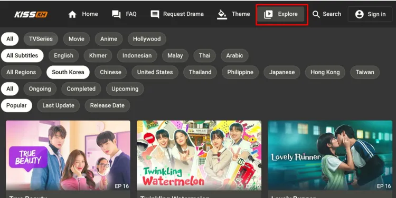This screenshot has width=396, height=198.
Task: Choose Thai subtitles filter
Action: [x=204, y=56]
